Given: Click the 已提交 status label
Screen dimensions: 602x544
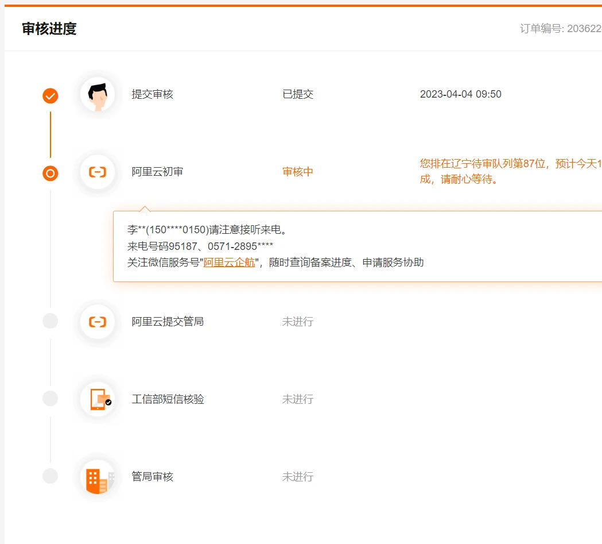Looking at the screenshot, I should click(298, 94).
